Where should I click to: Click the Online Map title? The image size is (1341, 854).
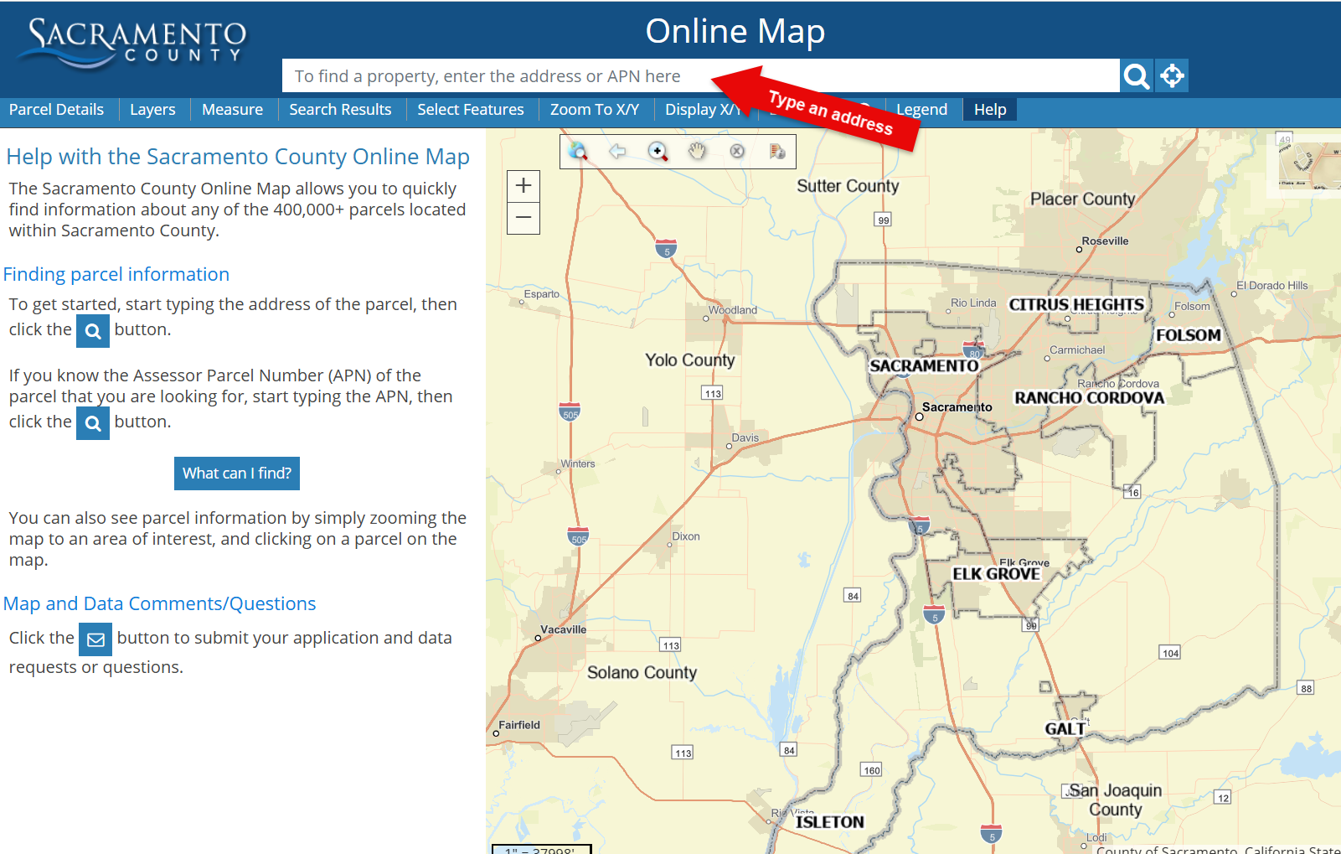coord(735,31)
